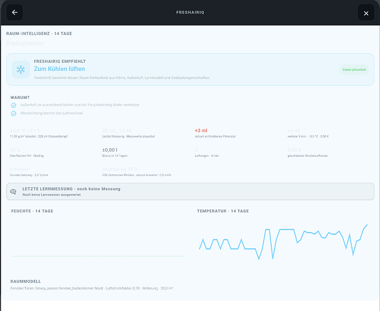The width and height of the screenshot is (380, 311).
Task: Click 'geschätztes Wiederaufheizen' label
Action: pyautogui.click(x=308, y=156)
